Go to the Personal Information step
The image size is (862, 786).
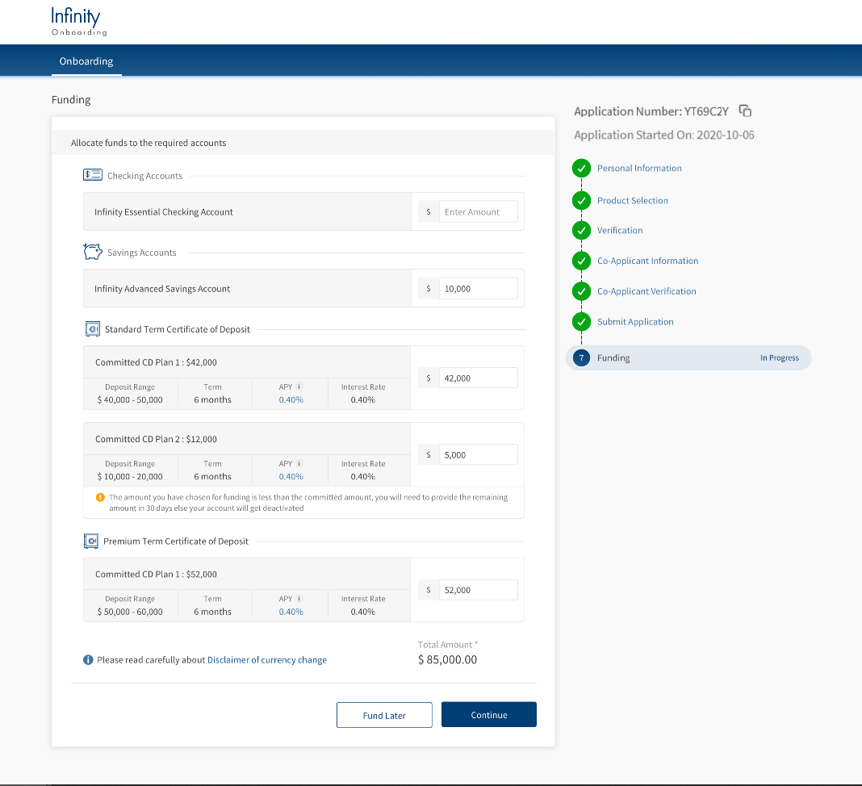pos(639,169)
